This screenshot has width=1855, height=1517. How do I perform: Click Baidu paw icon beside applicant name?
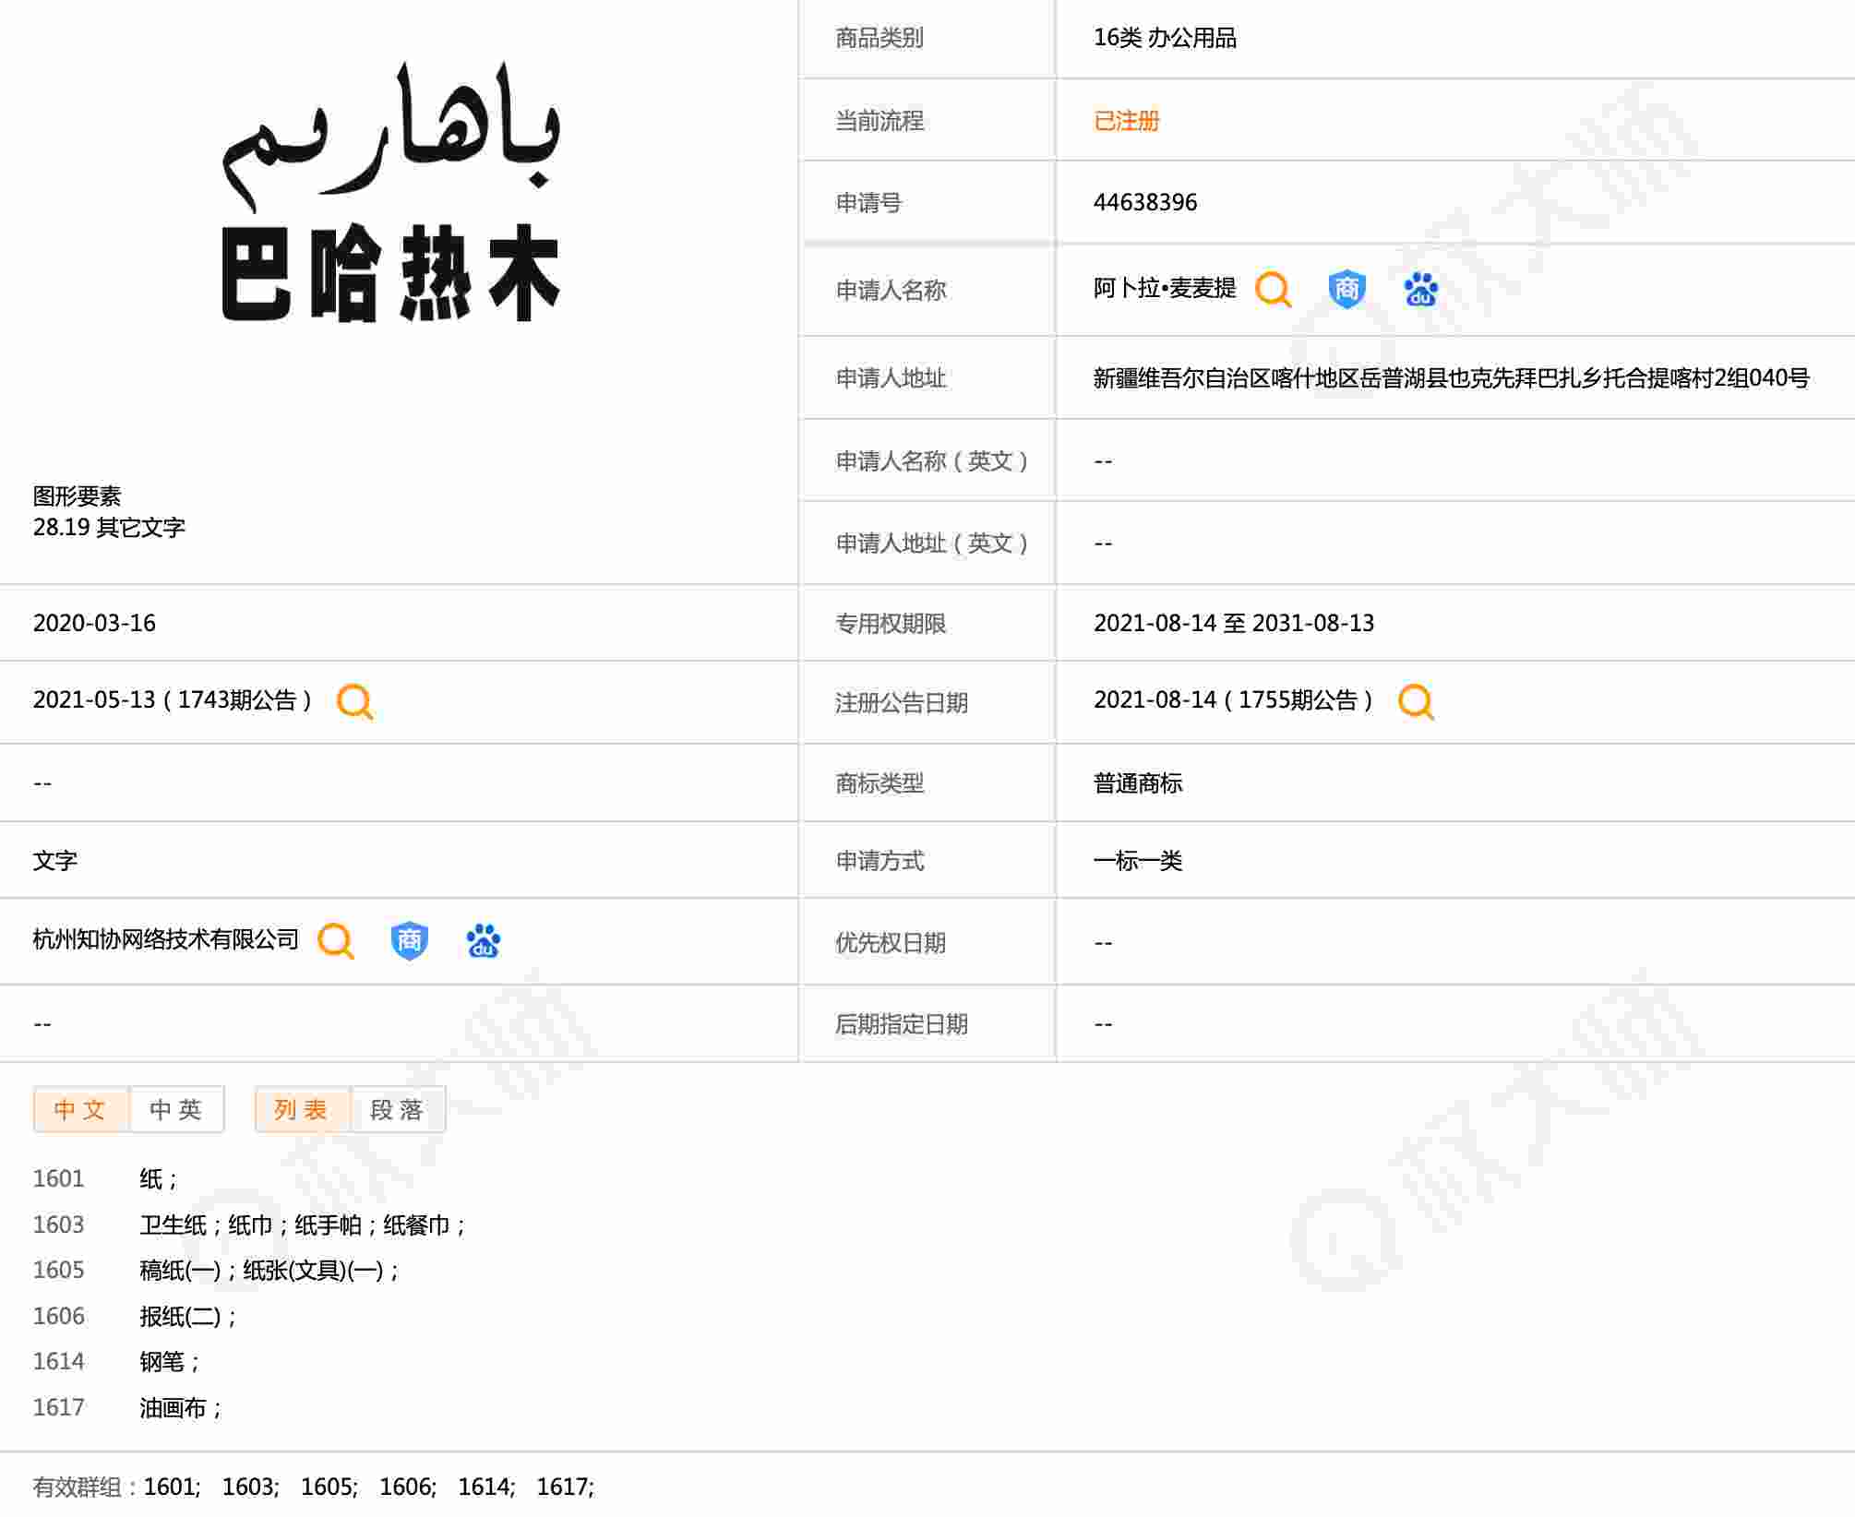1420,290
